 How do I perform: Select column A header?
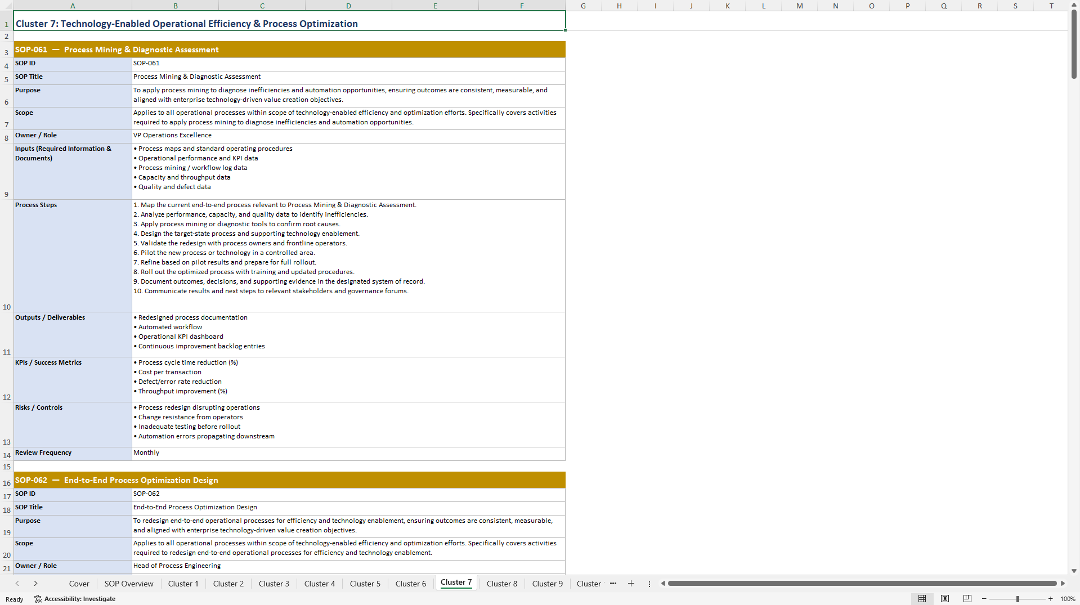click(x=73, y=6)
